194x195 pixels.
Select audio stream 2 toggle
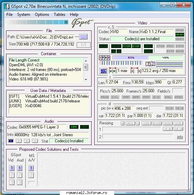coord(19,141)
